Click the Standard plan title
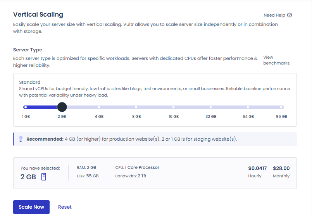This screenshot has height=216, width=312. [x=29, y=82]
